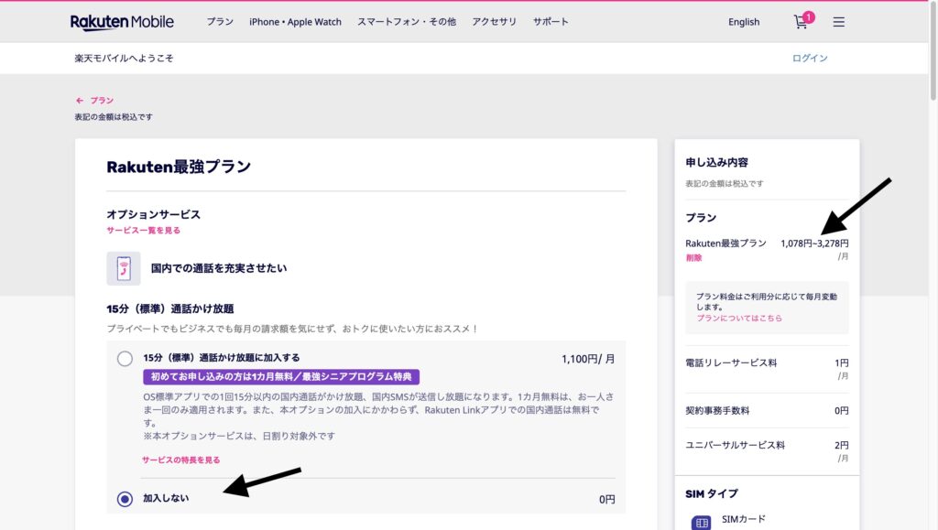Click the Rakuten最強プラン page heading
This screenshot has width=938, height=530.
179,167
